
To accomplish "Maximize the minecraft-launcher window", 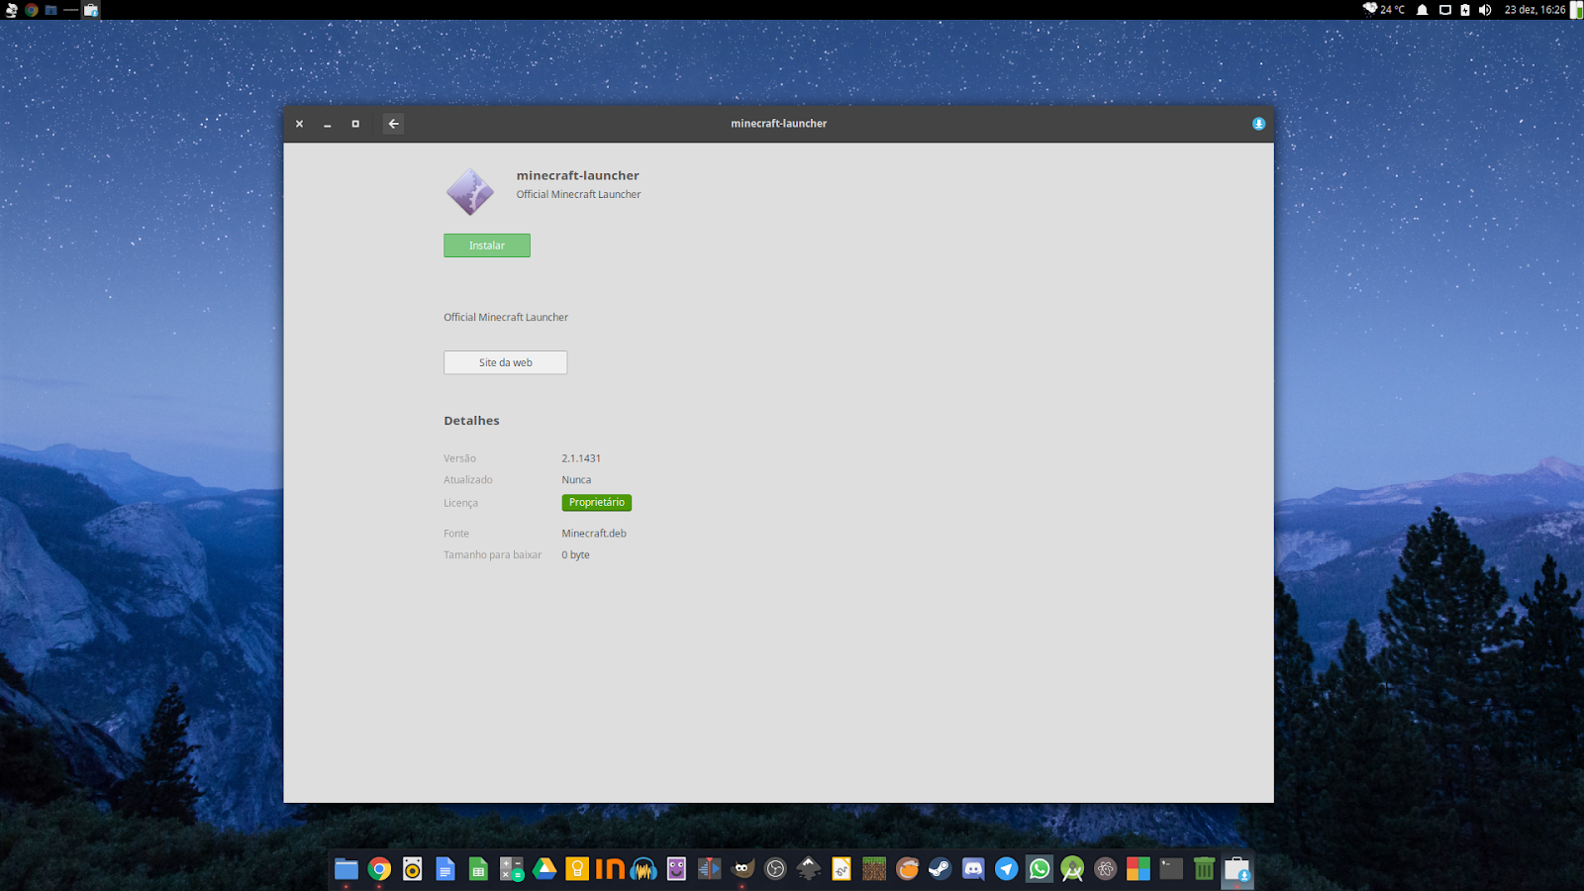I will [355, 124].
